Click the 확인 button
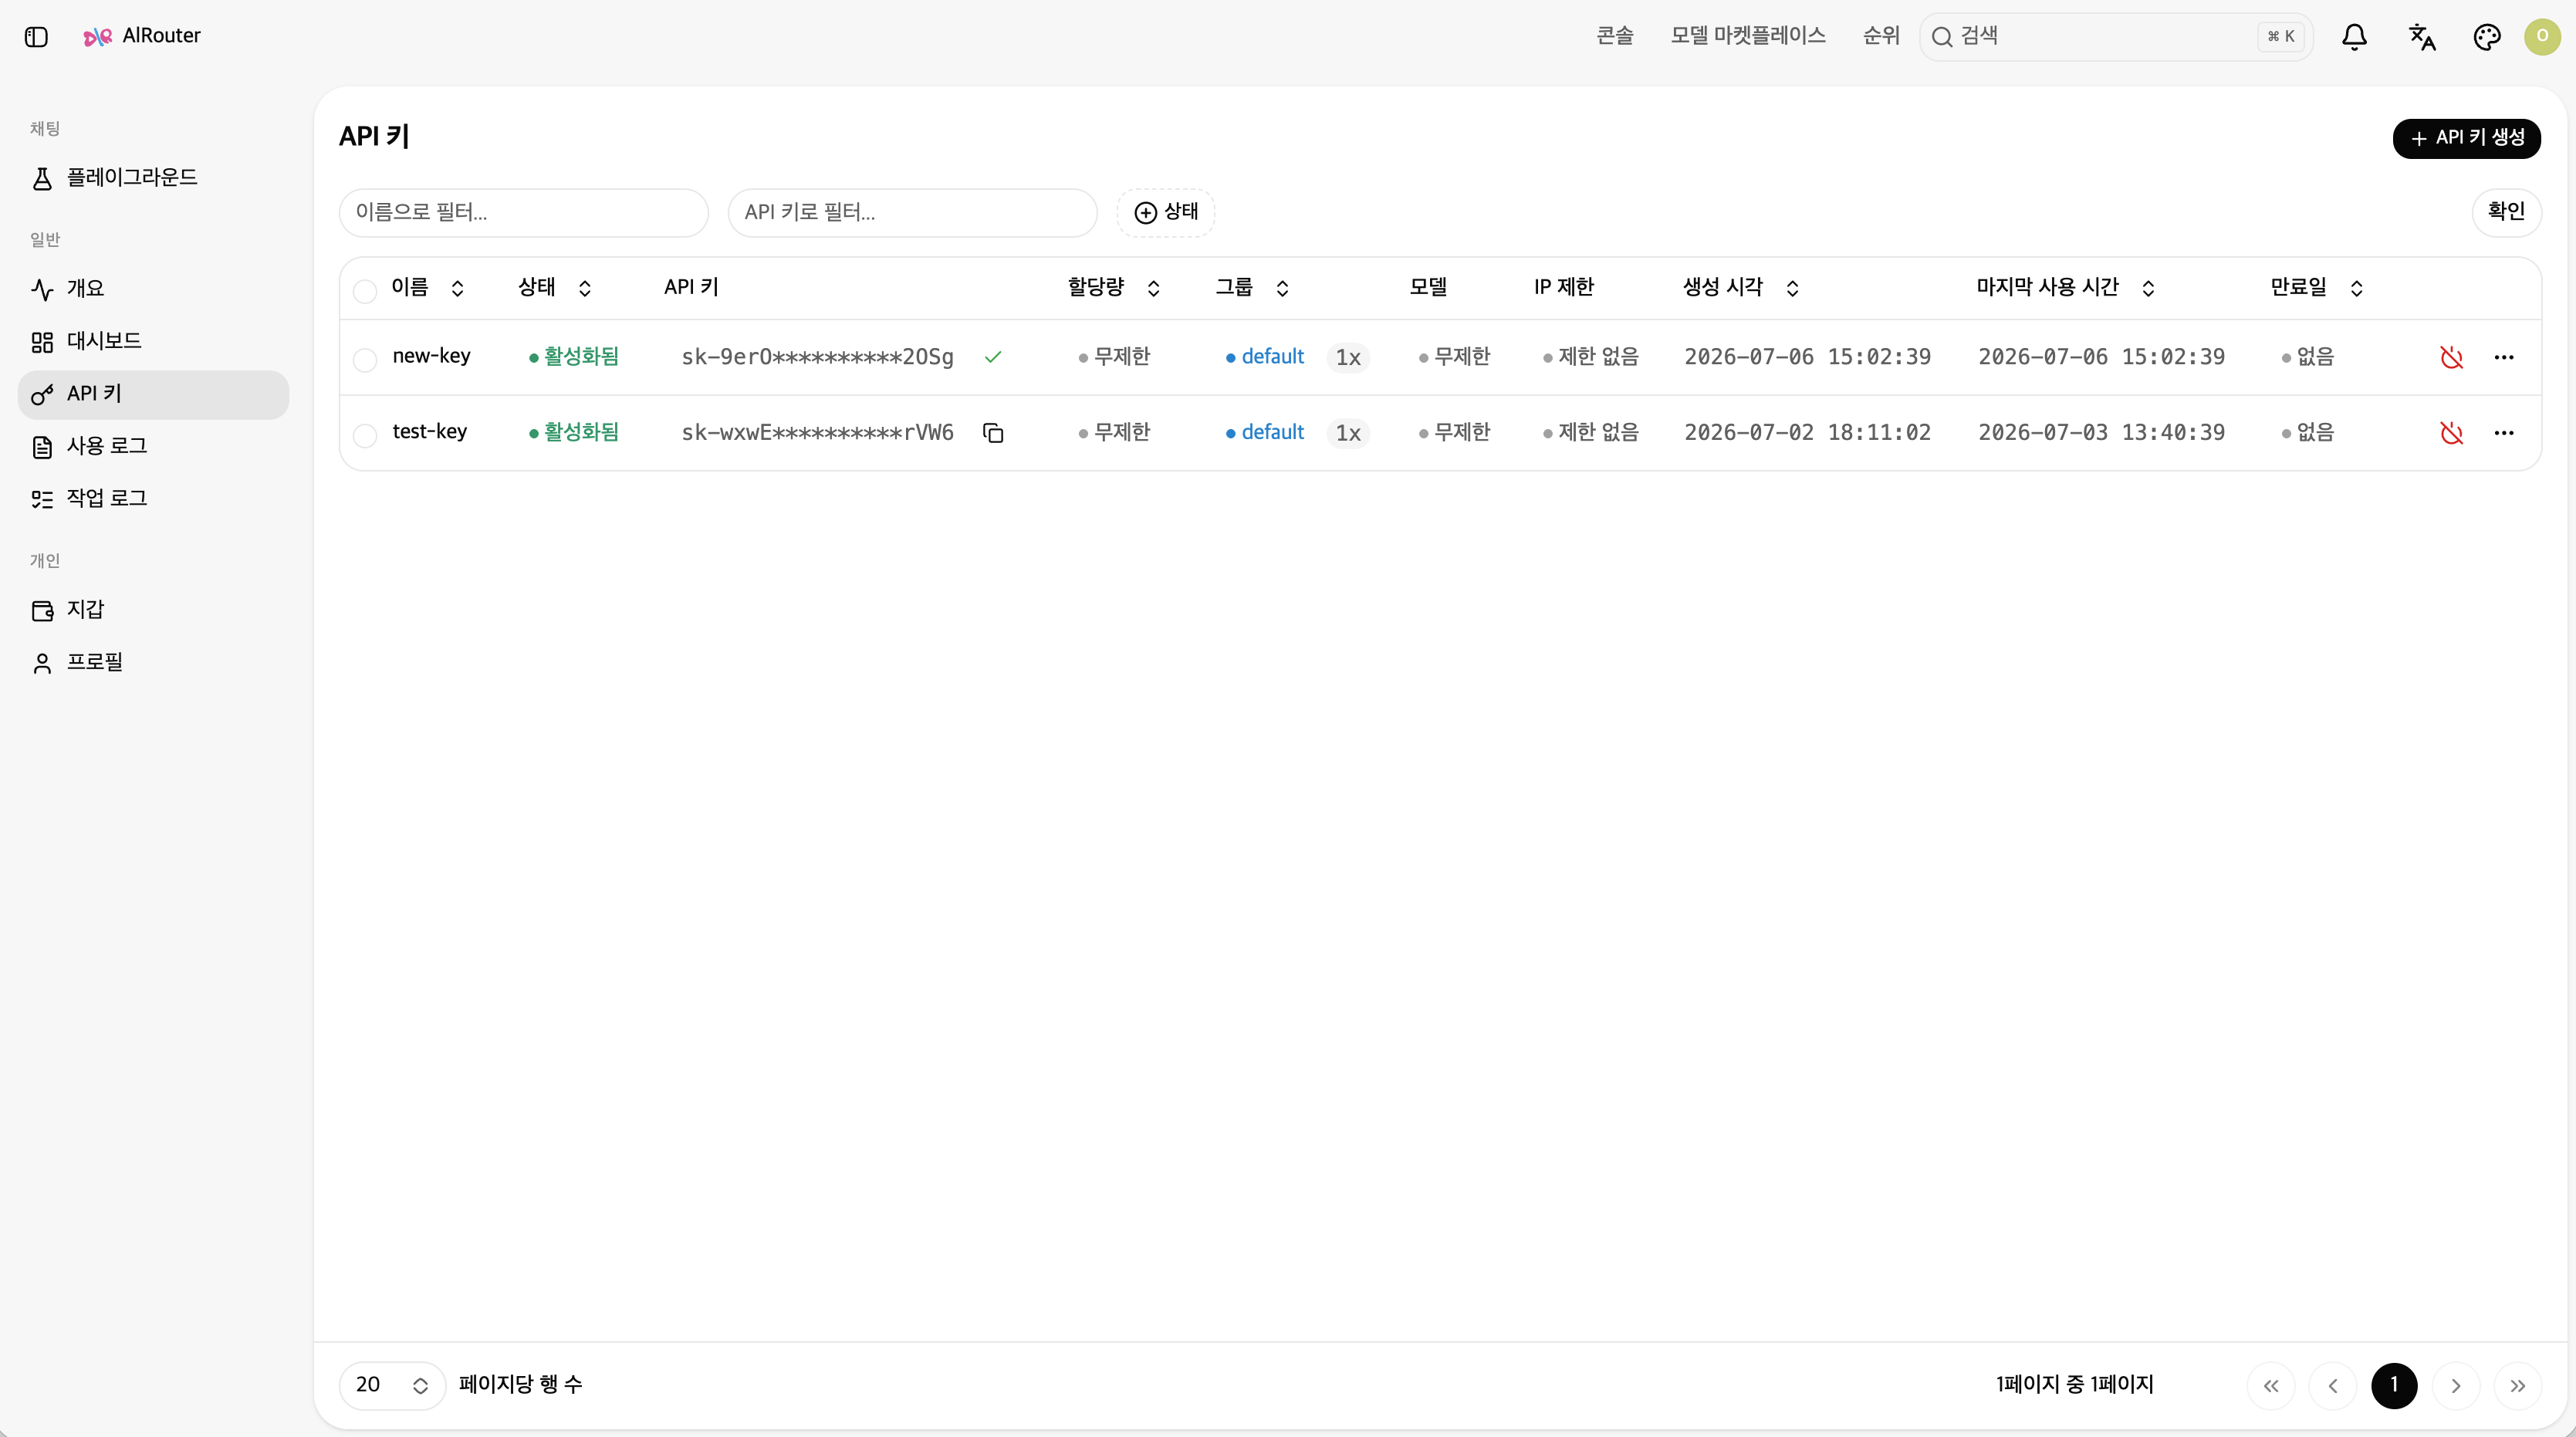 [2506, 212]
